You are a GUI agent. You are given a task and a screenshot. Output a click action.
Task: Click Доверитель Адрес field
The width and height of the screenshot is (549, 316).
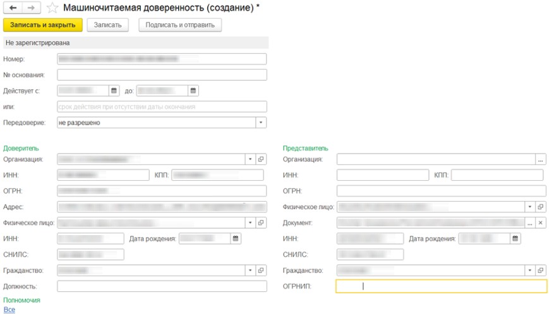click(162, 207)
